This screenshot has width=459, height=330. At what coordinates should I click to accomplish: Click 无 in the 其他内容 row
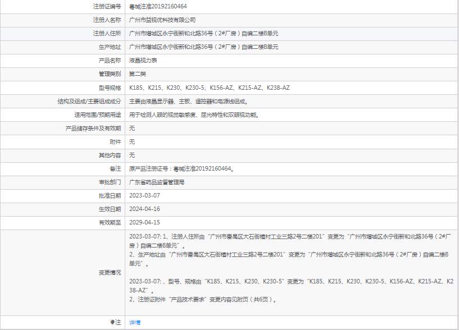pos(132,155)
